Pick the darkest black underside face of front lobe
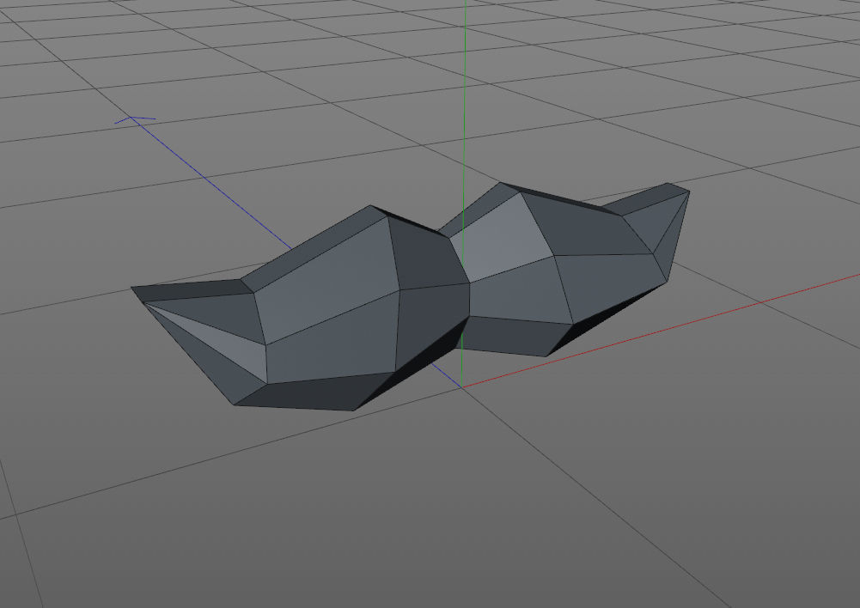 point(412,365)
